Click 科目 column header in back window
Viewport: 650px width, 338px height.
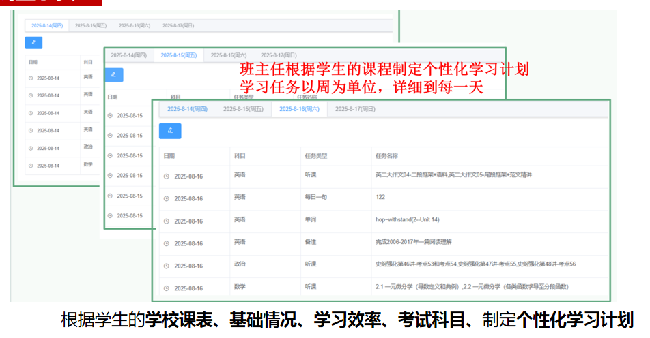coord(88,63)
